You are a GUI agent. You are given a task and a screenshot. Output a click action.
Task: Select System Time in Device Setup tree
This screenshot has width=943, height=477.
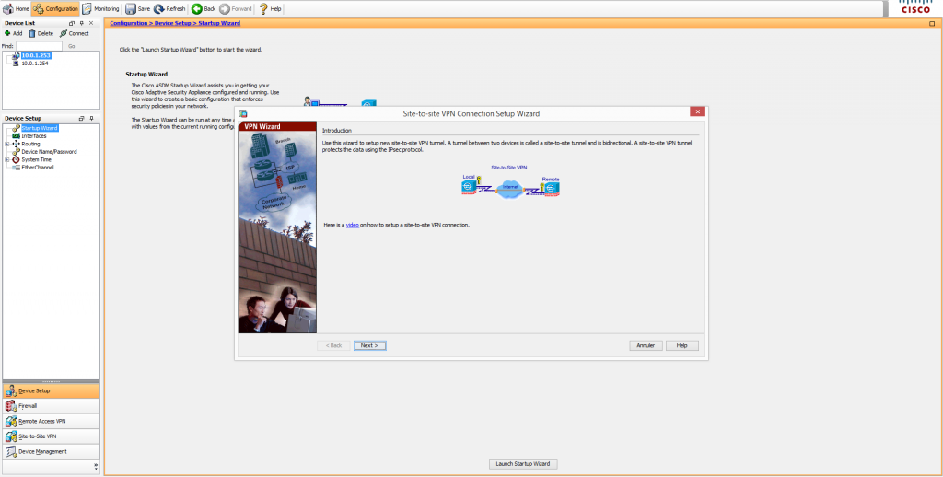coord(36,159)
